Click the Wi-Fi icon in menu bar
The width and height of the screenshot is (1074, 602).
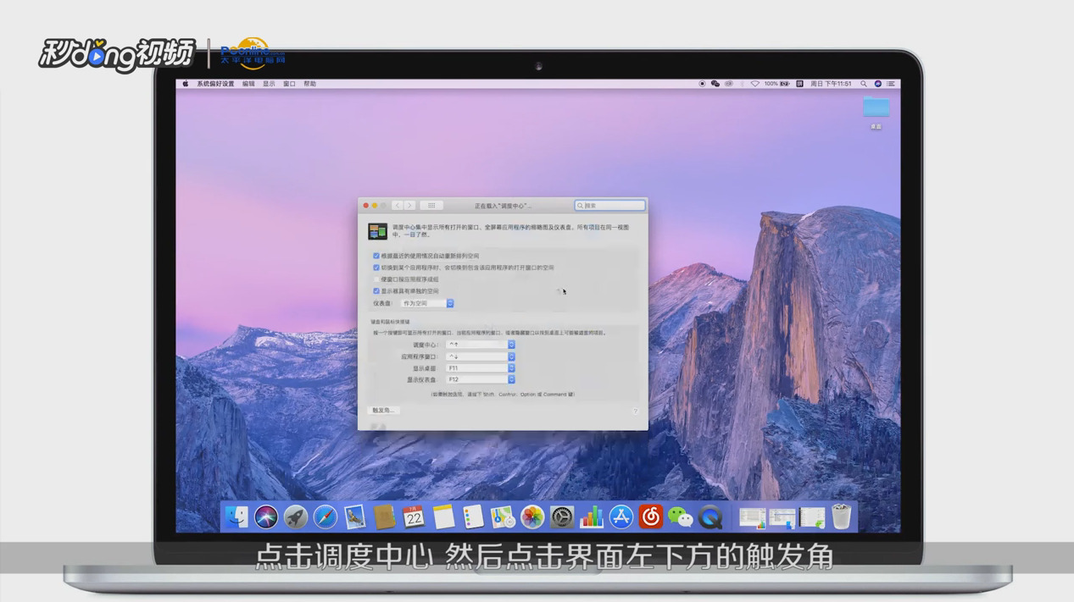[754, 84]
